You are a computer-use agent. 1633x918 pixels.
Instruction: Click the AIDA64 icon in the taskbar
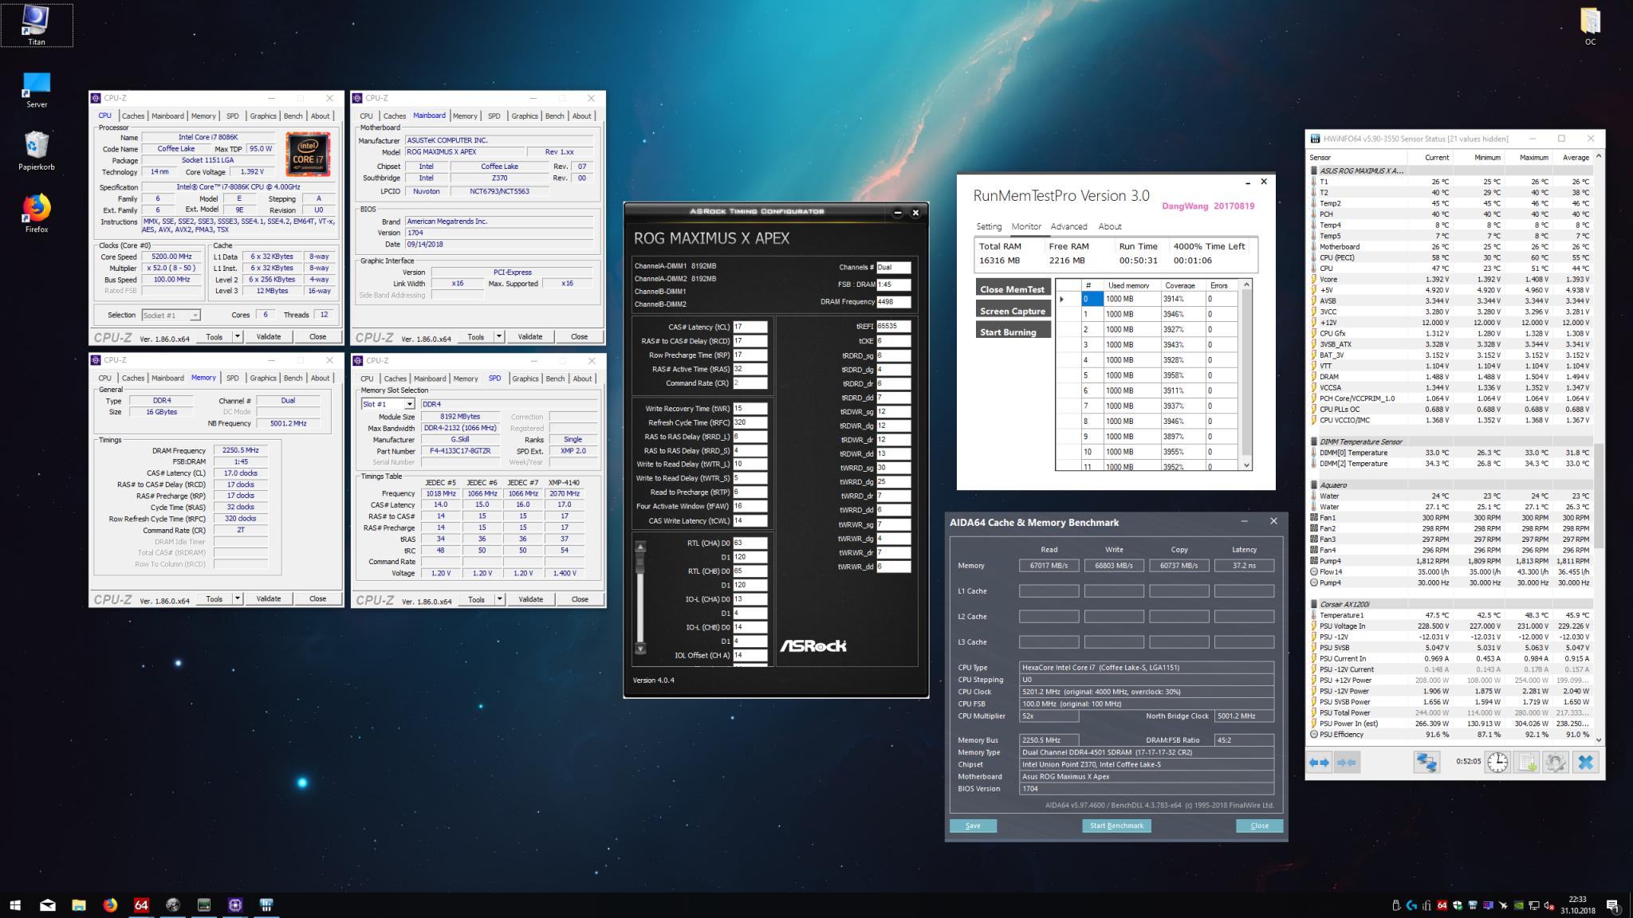pyautogui.click(x=141, y=905)
